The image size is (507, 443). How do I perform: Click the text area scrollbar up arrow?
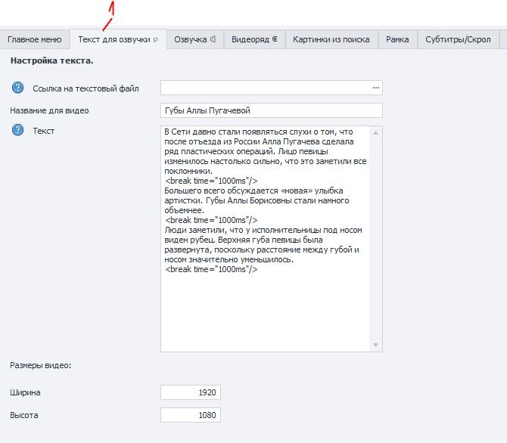pyautogui.click(x=376, y=133)
